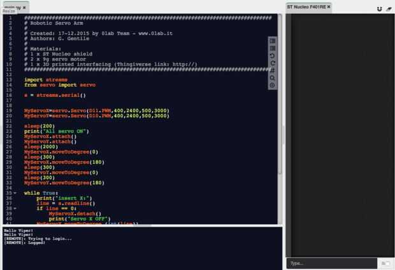Image resolution: width=395 pixels, height=270 pixels.
Task: Focus the Type... console input field
Action: pyautogui.click(x=332, y=263)
